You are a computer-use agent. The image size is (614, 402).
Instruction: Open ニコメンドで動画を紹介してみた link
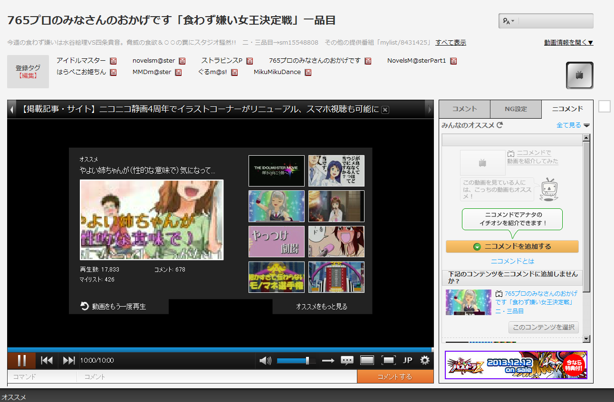pyautogui.click(x=533, y=157)
